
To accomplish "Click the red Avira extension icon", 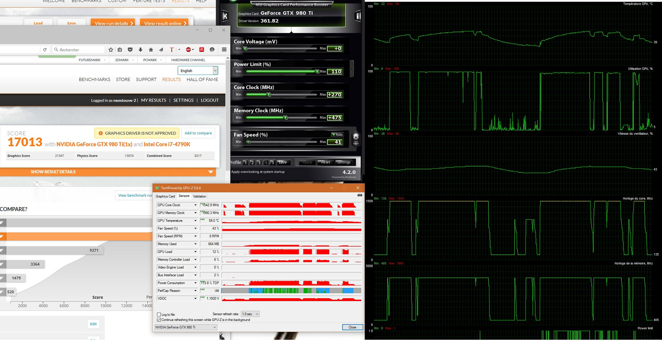I will (x=202, y=50).
